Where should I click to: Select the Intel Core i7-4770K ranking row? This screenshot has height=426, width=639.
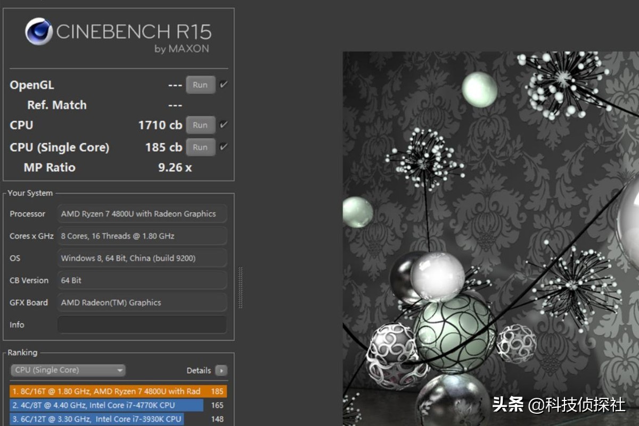click(106, 405)
